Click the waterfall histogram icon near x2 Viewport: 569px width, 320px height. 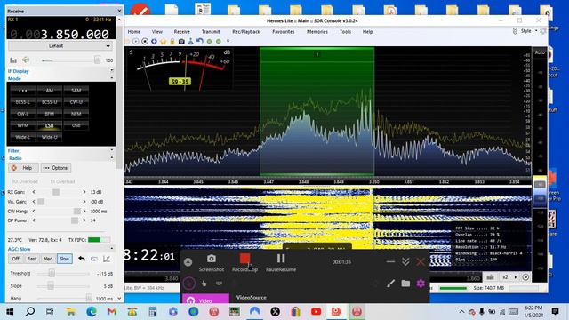490,277
